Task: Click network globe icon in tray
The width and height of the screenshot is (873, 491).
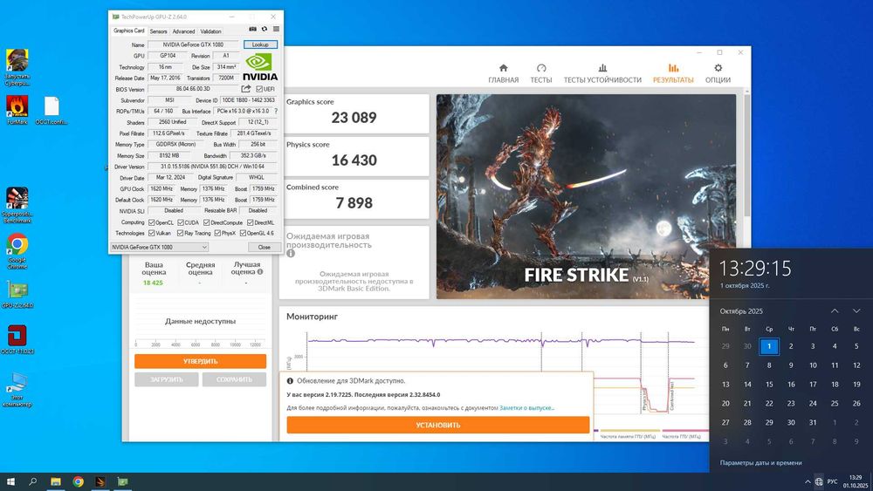Action: pos(819,481)
